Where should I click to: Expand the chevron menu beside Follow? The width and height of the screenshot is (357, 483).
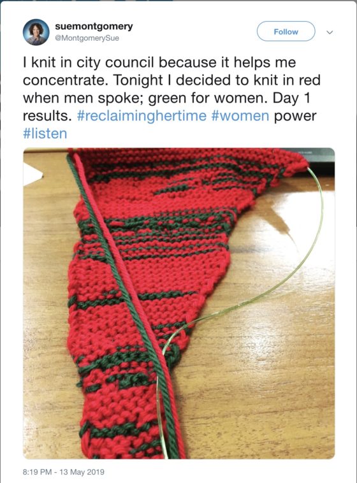(x=330, y=32)
